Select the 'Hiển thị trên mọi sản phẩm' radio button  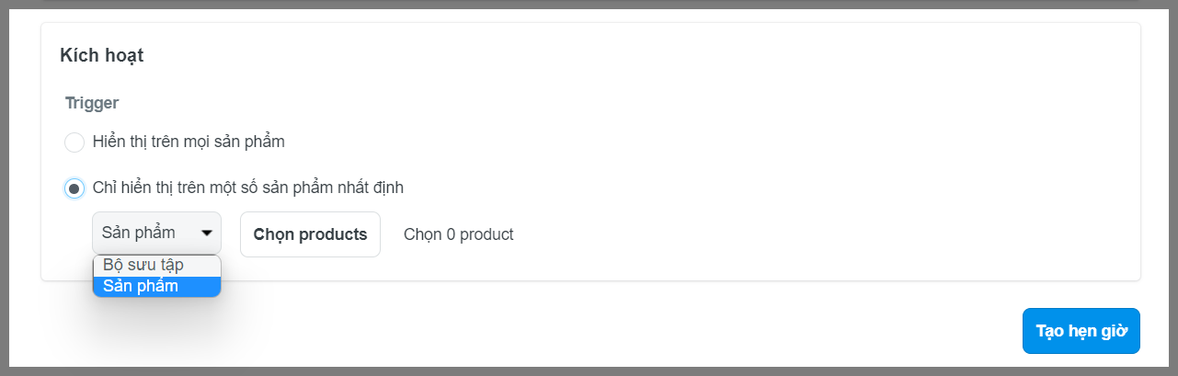74,142
